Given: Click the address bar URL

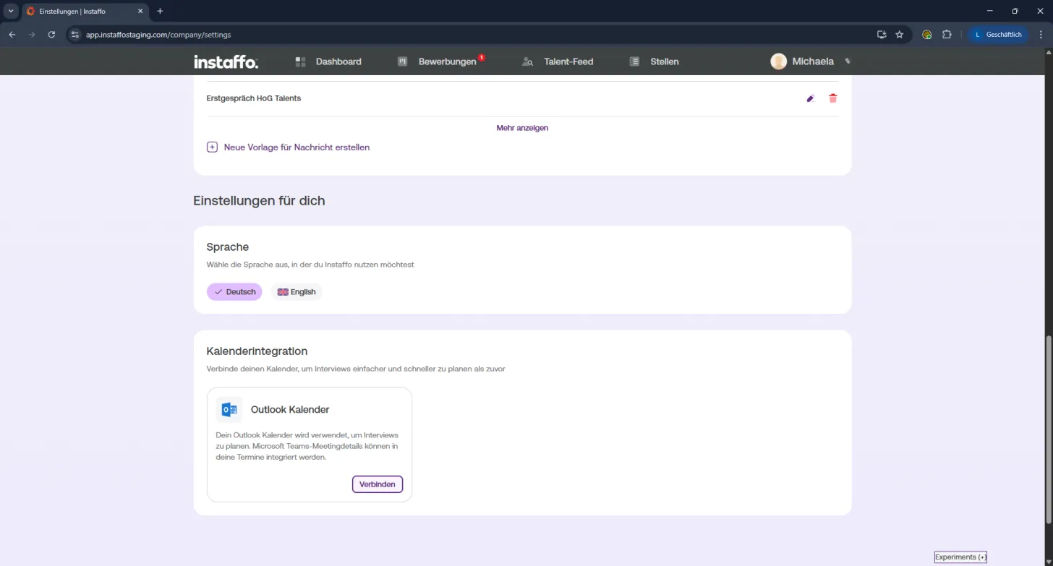Looking at the screenshot, I should [x=158, y=35].
